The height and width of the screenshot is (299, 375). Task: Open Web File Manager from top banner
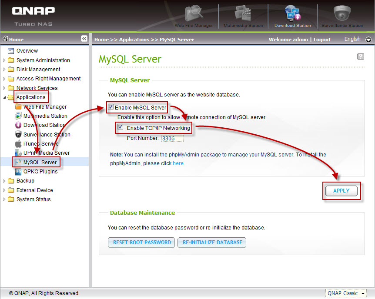point(194,16)
